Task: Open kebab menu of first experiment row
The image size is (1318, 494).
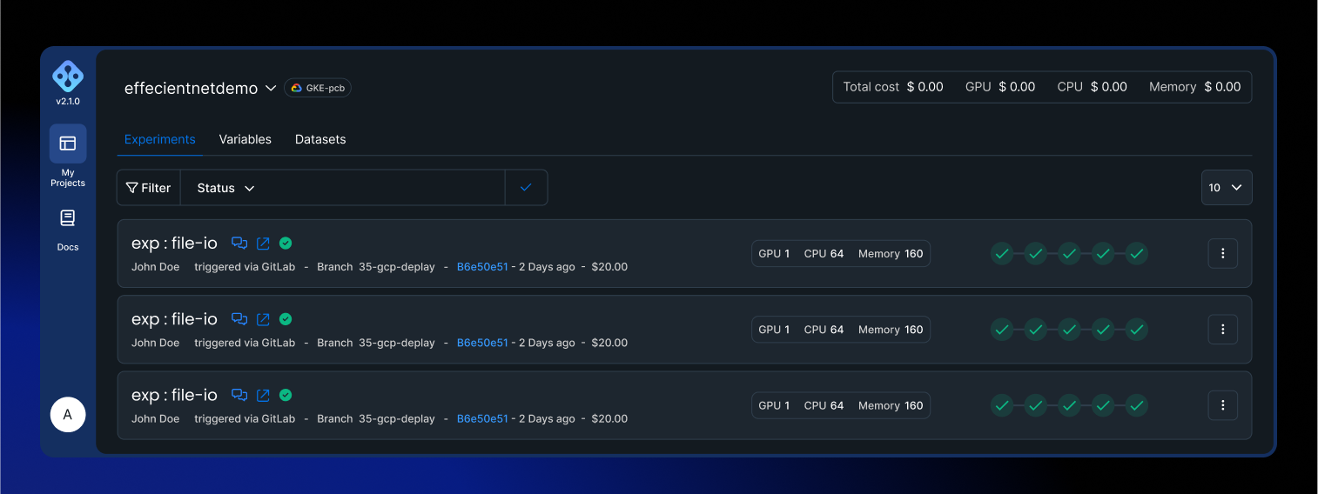Action: point(1223,253)
